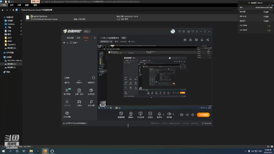Switch to the 共享 ribbon tab
This screenshot has height=154, width=274.
tap(19, 5)
